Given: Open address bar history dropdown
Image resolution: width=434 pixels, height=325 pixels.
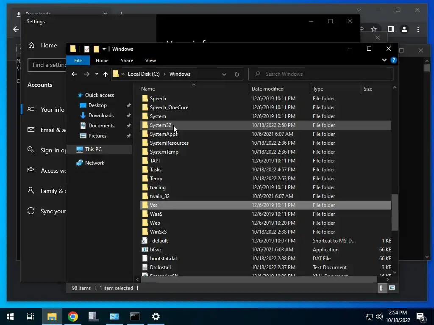Looking at the screenshot, I should pyautogui.click(x=224, y=74).
